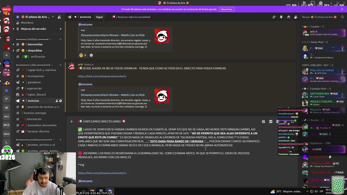Screen dimensions: 347x195
Task: Open server icon with 25 badge
Action: tap(7, 72)
